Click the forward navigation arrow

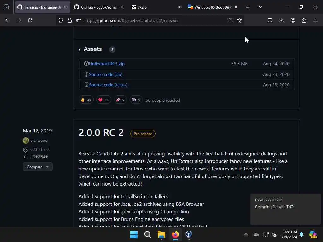click(x=19, y=20)
